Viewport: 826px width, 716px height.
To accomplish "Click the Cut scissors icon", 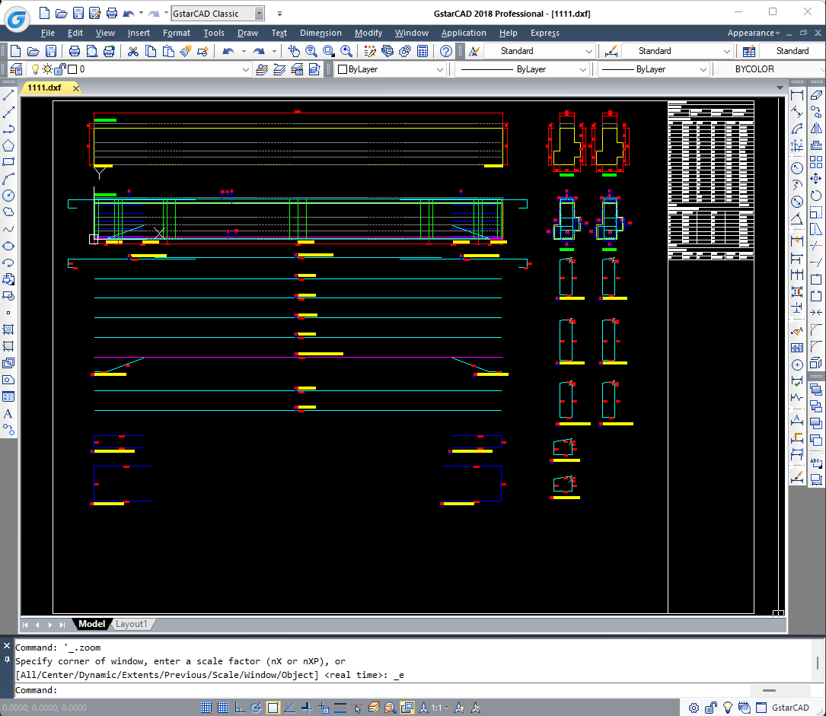I will [x=132, y=51].
